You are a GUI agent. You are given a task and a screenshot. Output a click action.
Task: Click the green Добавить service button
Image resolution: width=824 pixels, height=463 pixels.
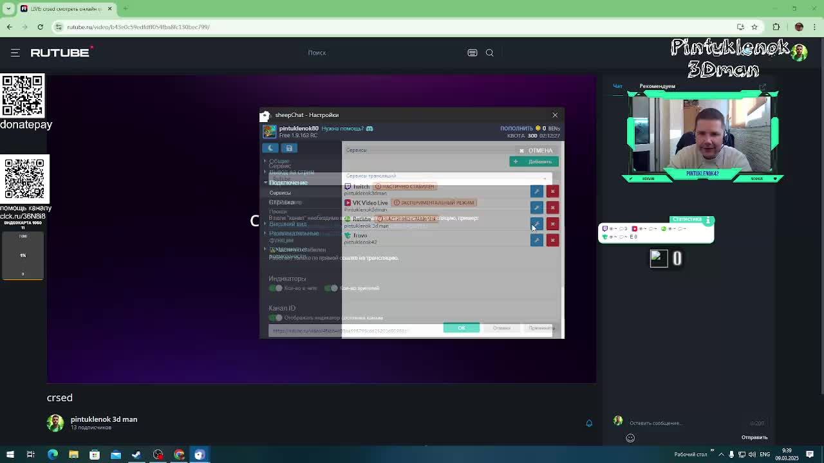(x=534, y=161)
